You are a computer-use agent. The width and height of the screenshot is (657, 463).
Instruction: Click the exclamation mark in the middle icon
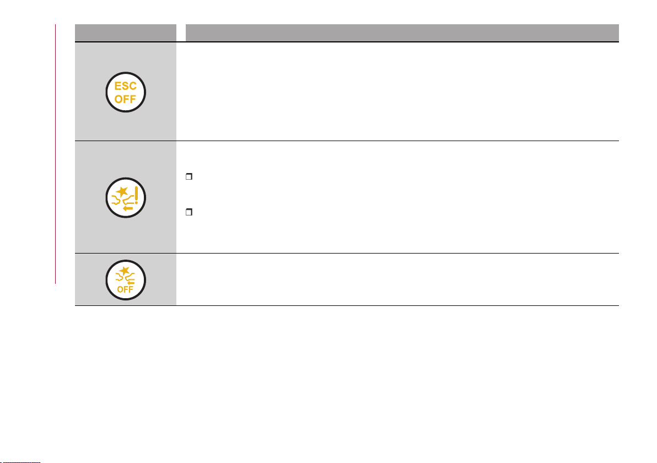click(136, 195)
